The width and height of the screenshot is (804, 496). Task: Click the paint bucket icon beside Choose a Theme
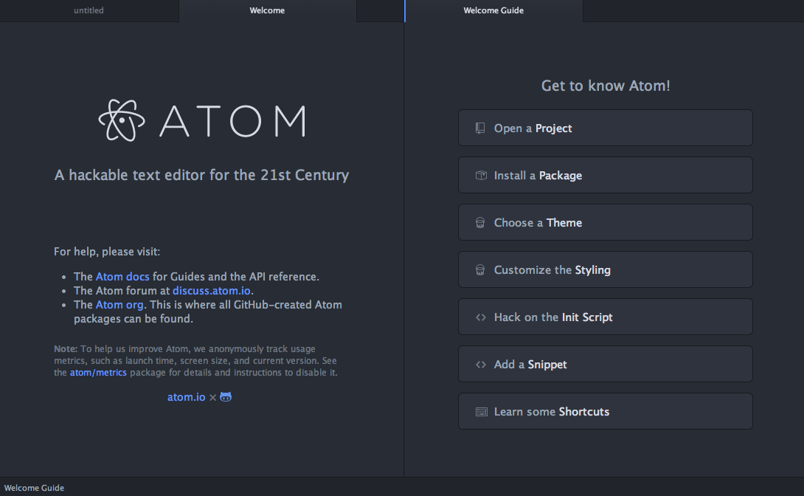click(x=480, y=223)
